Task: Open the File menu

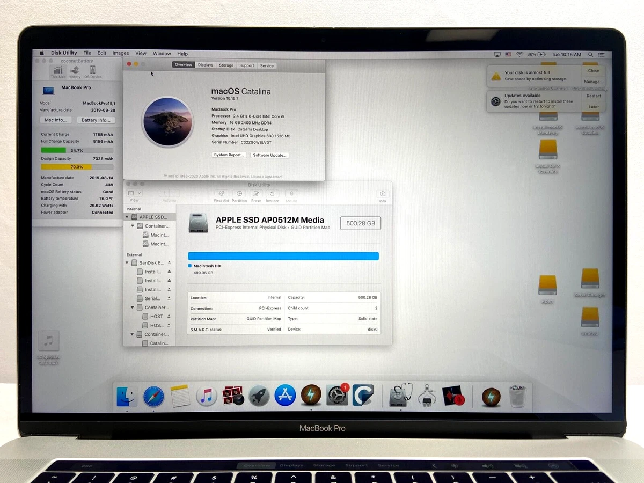Action: 87,53
